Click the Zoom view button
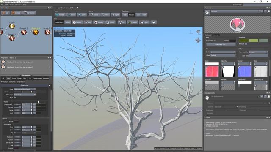Image resolution: width=271 pixels, height=152 pixels. [82, 15]
